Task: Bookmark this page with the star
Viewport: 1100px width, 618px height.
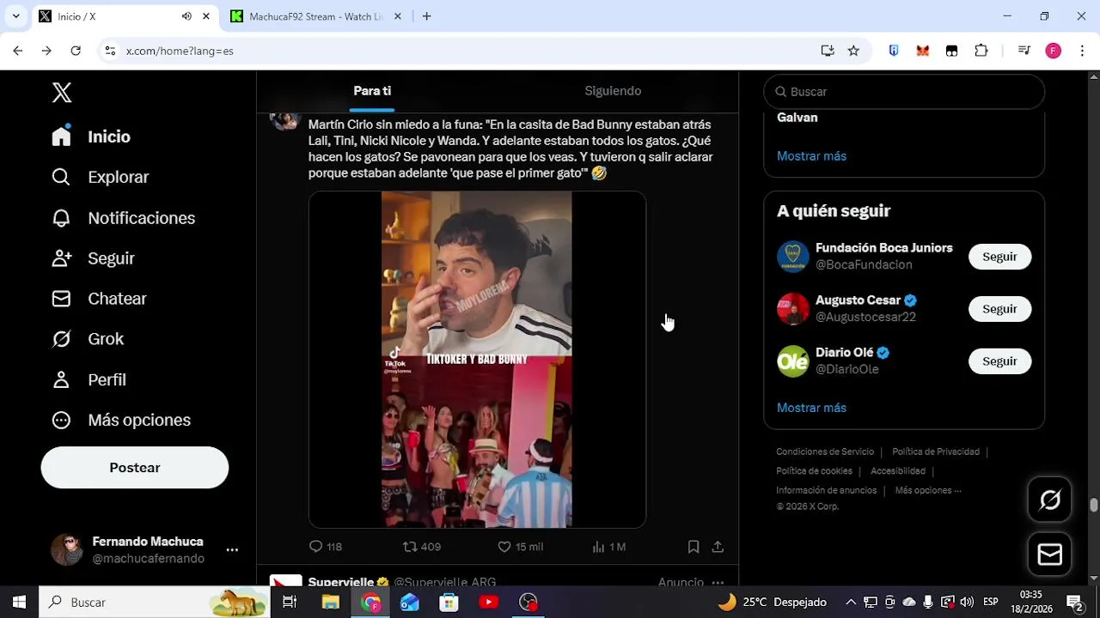Action: click(853, 51)
